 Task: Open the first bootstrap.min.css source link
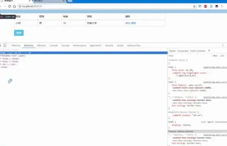pos(215,67)
